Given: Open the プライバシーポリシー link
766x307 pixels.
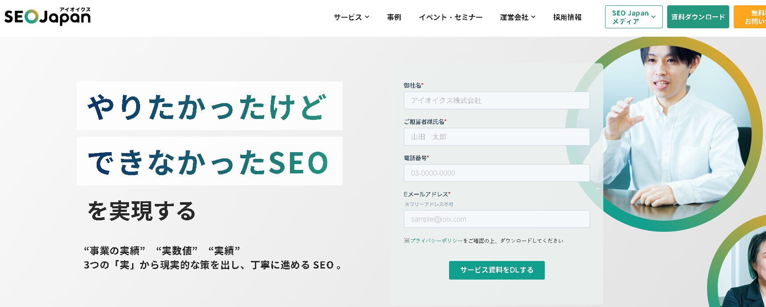Looking at the screenshot, I should point(436,241).
